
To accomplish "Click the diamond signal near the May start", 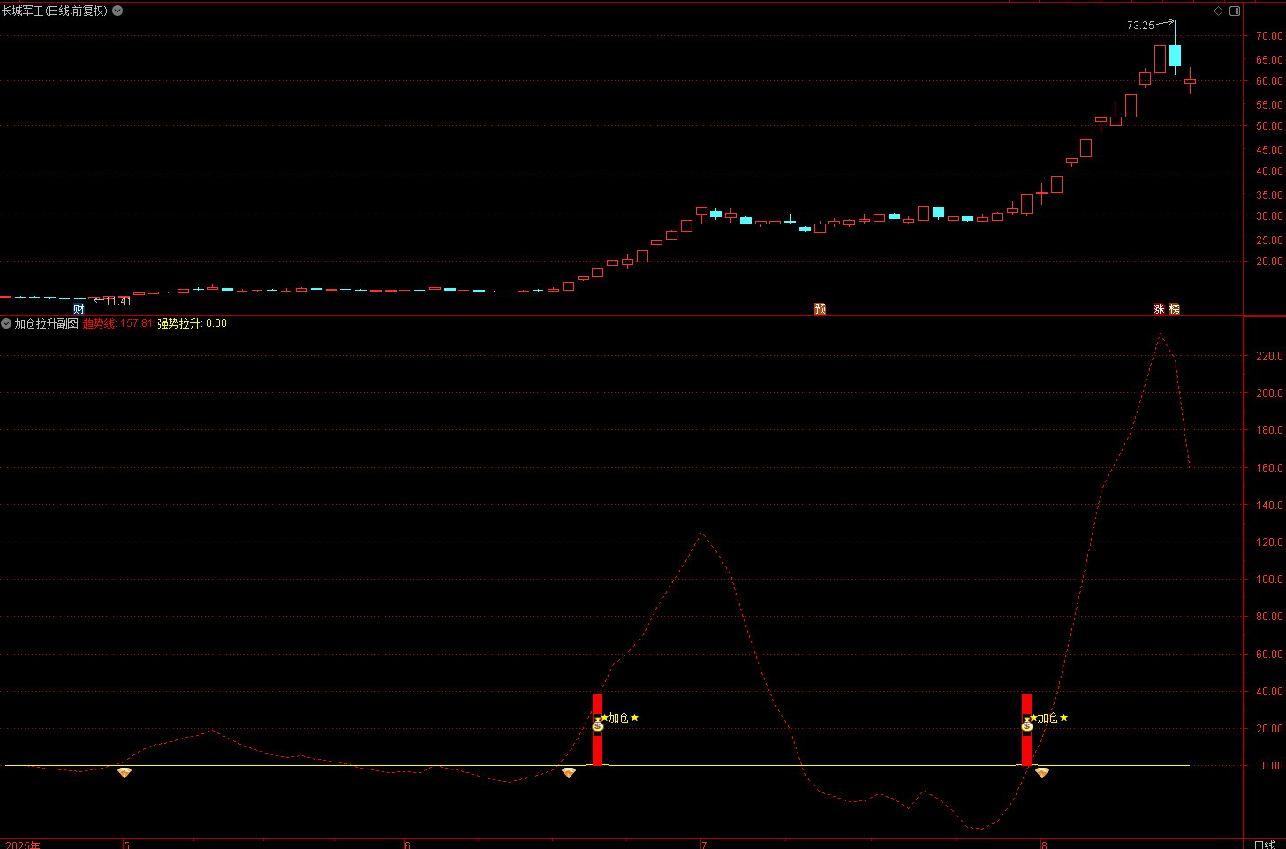I will [x=125, y=773].
